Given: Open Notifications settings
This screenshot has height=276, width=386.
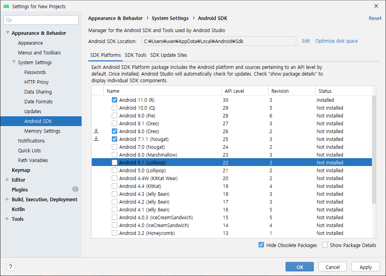Looking at the screenshot, I should tap(31, 141).
